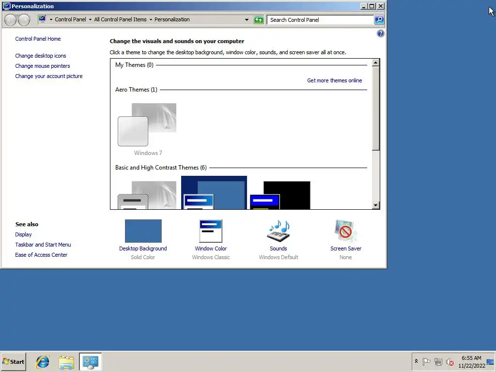
Task: Open Change mouse pointers link
Action: click(43, 66)
